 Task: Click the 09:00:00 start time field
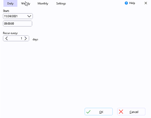click(17, 23)
